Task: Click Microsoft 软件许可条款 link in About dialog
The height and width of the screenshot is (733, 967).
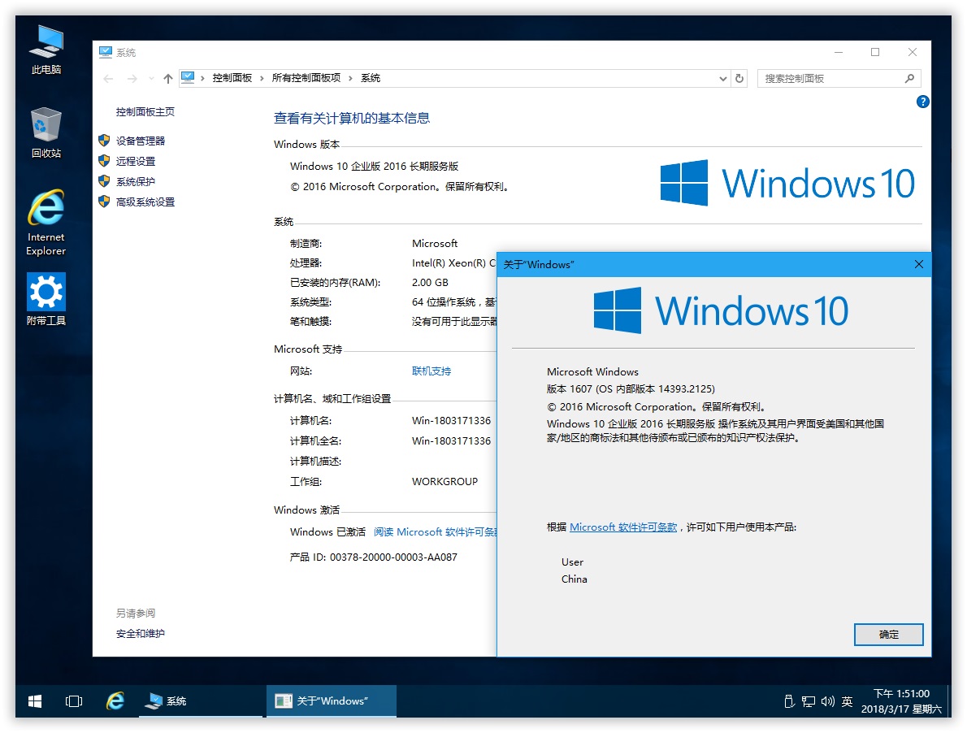Action: point(623,527)
